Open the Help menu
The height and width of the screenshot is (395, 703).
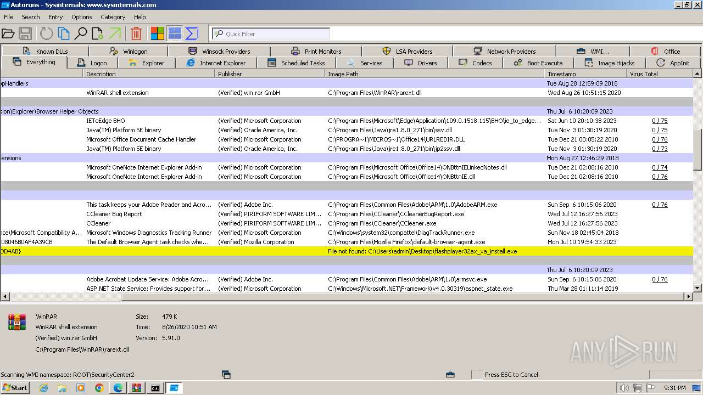(140, 17)
